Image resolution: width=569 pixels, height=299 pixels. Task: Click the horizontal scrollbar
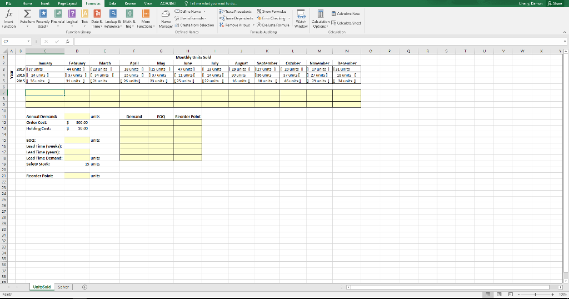tap(450, 287)
